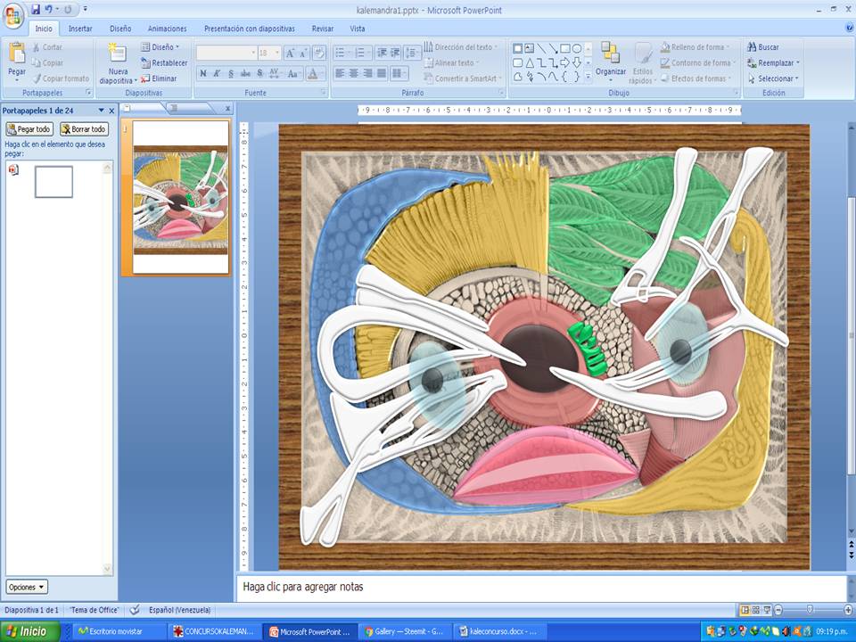Toggle italic formatting (K)
This screenshot has height=642, width=856.
[x=217, y=73]
